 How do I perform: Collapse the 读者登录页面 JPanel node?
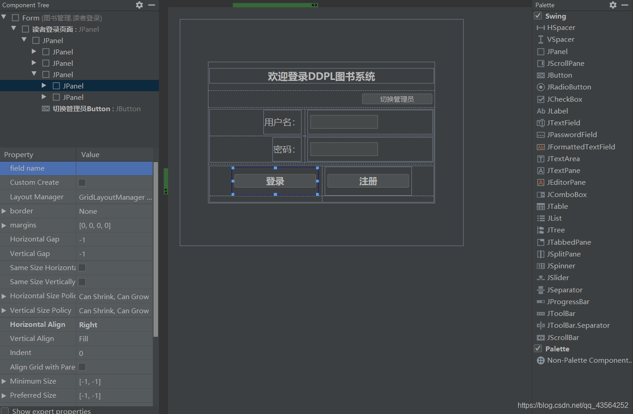pyautogui.click(x=14, y=29)
